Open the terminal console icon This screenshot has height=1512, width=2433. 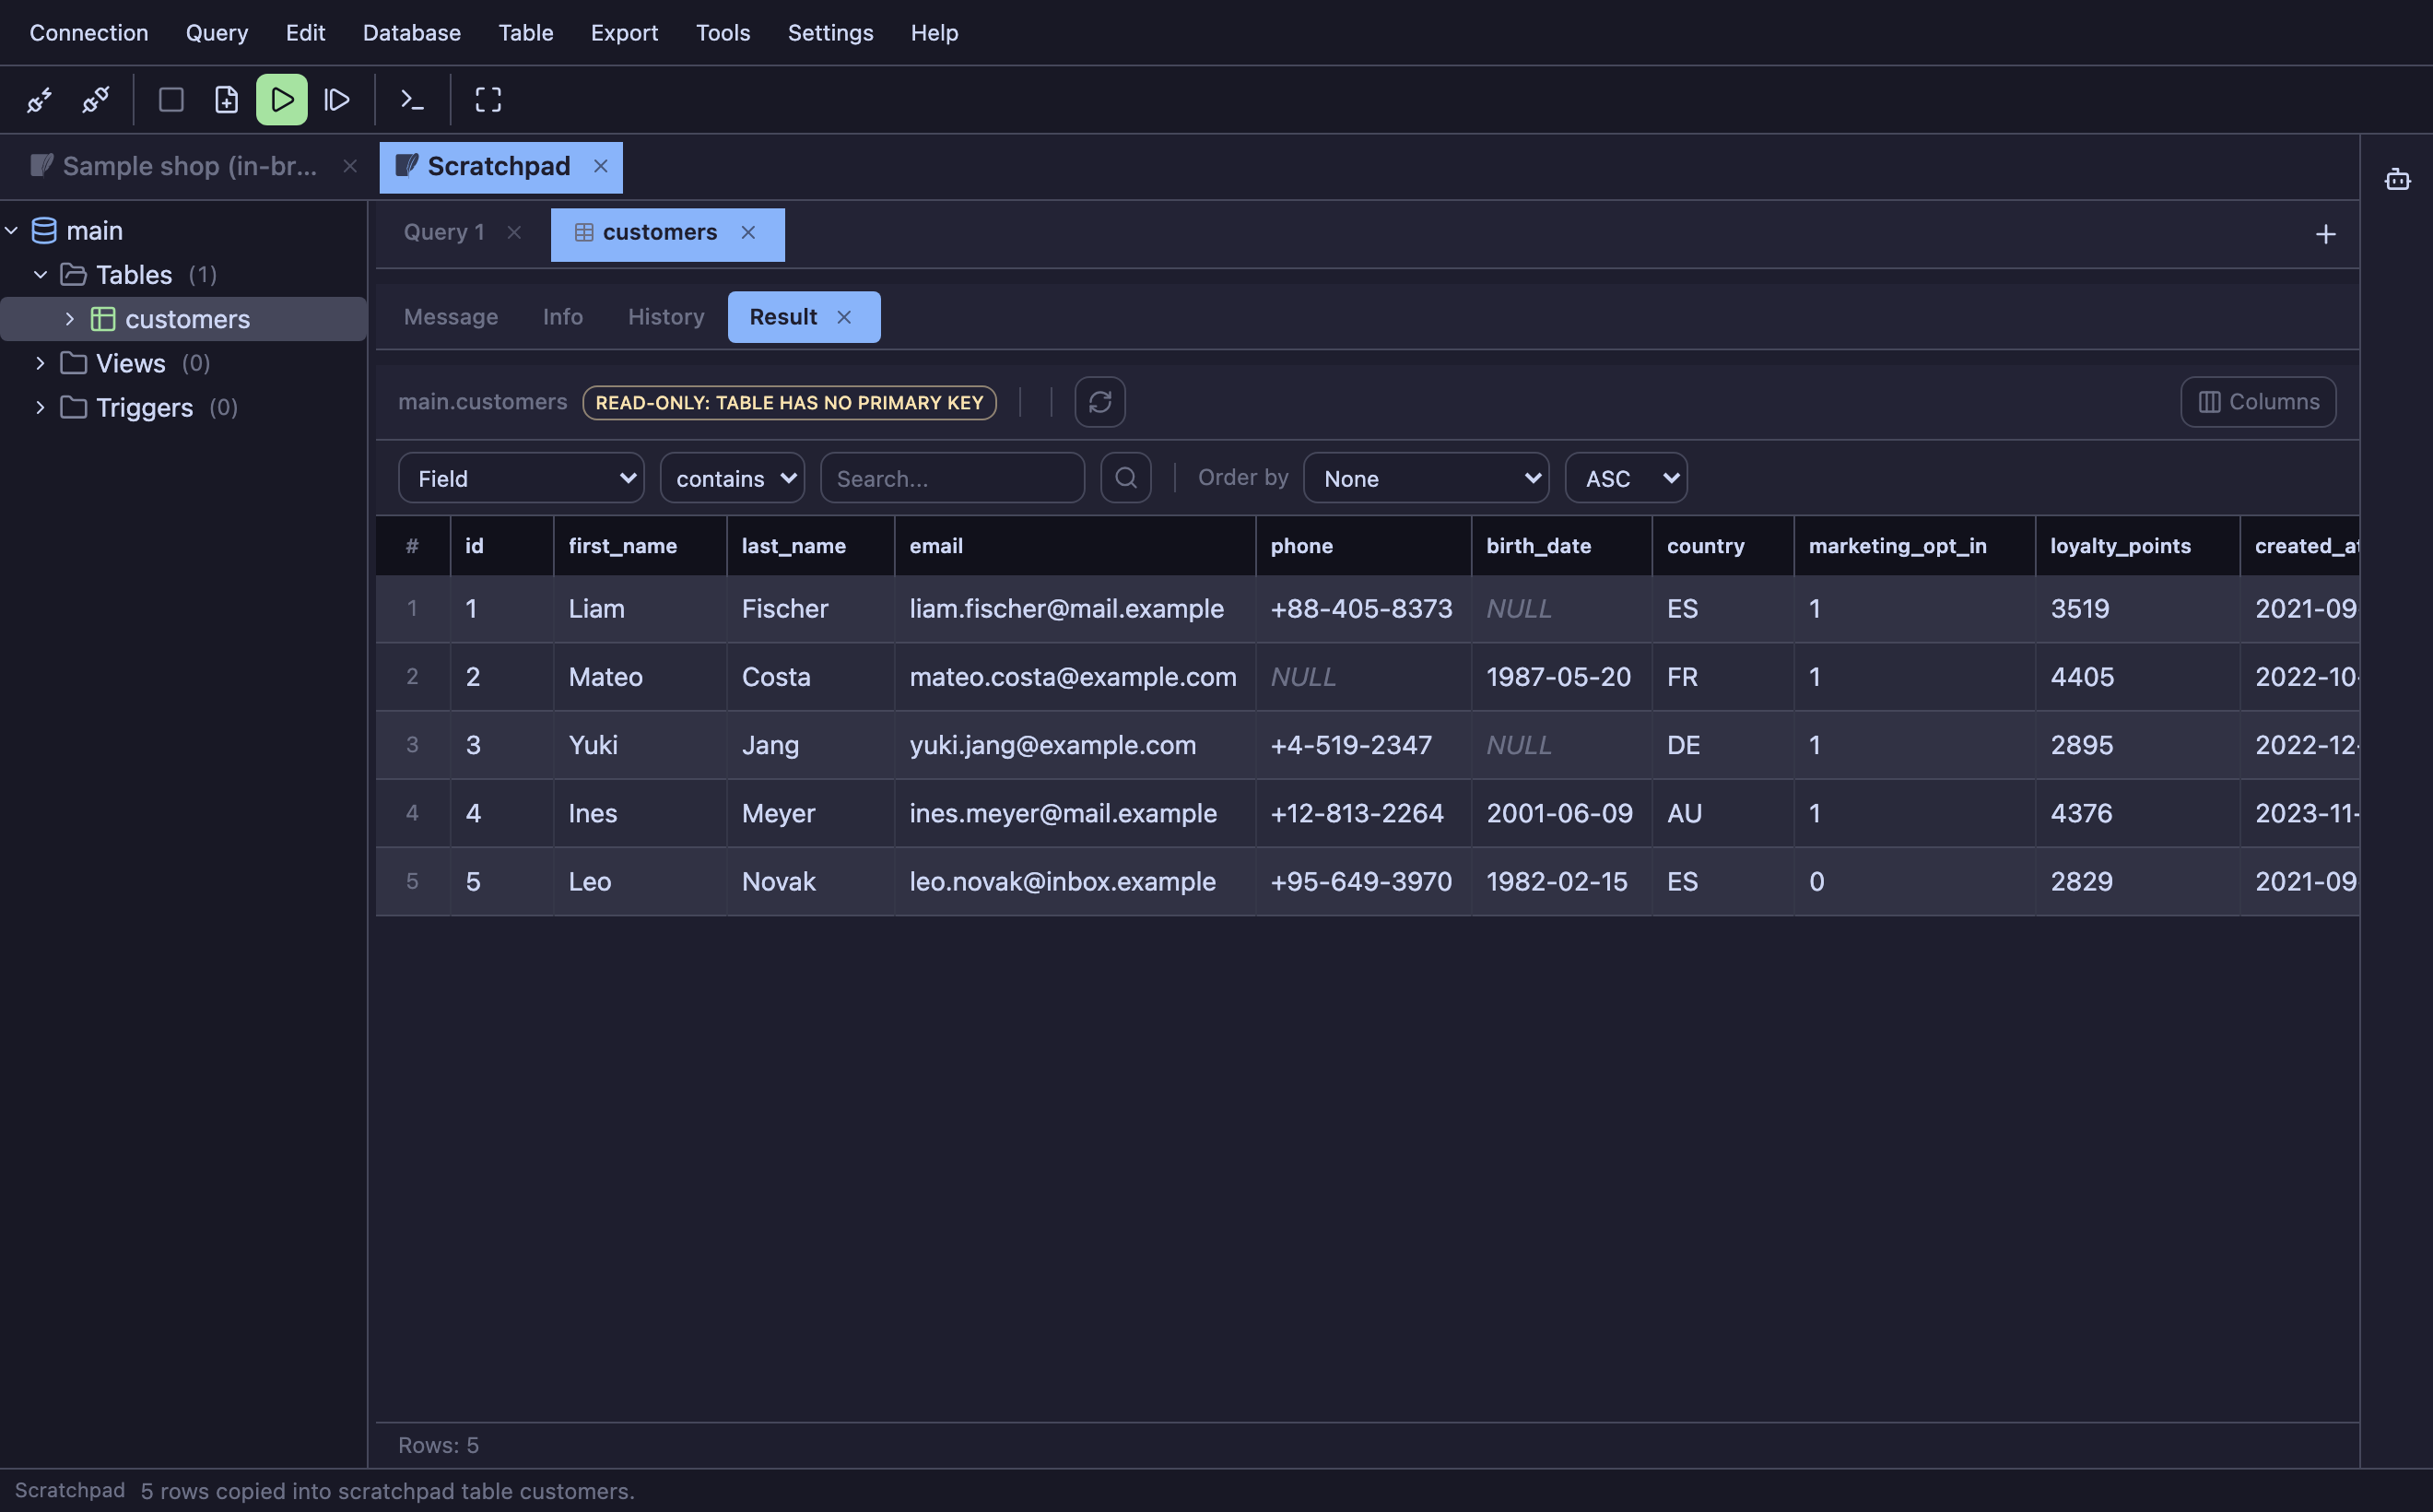[412, 100]
